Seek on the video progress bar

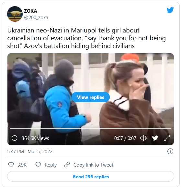[91, 128]
